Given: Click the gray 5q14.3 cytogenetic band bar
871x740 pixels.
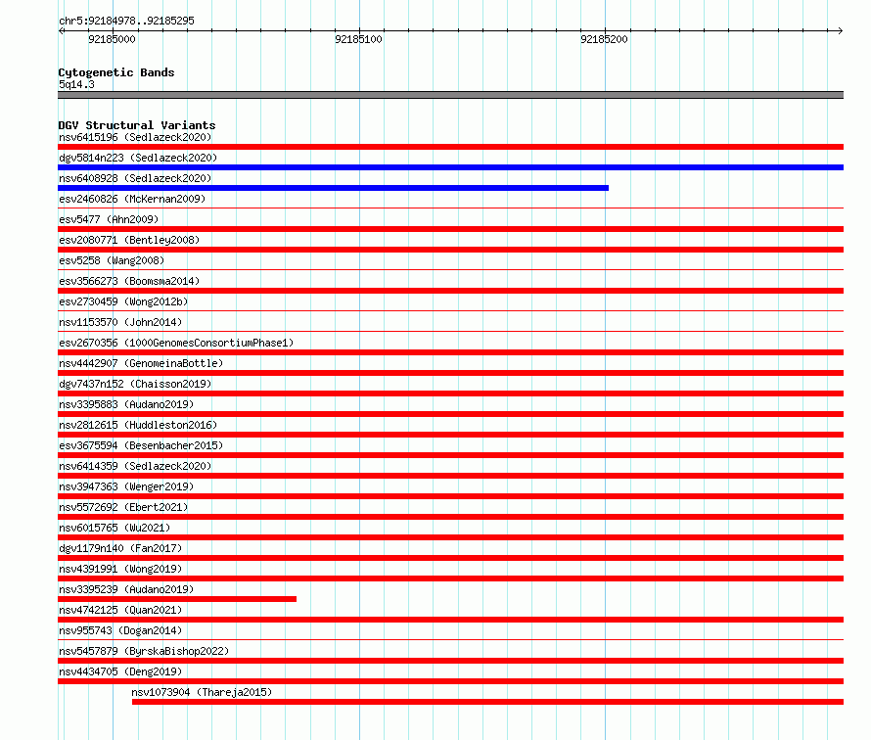Looking at the screenshot, I should [450, 95].
